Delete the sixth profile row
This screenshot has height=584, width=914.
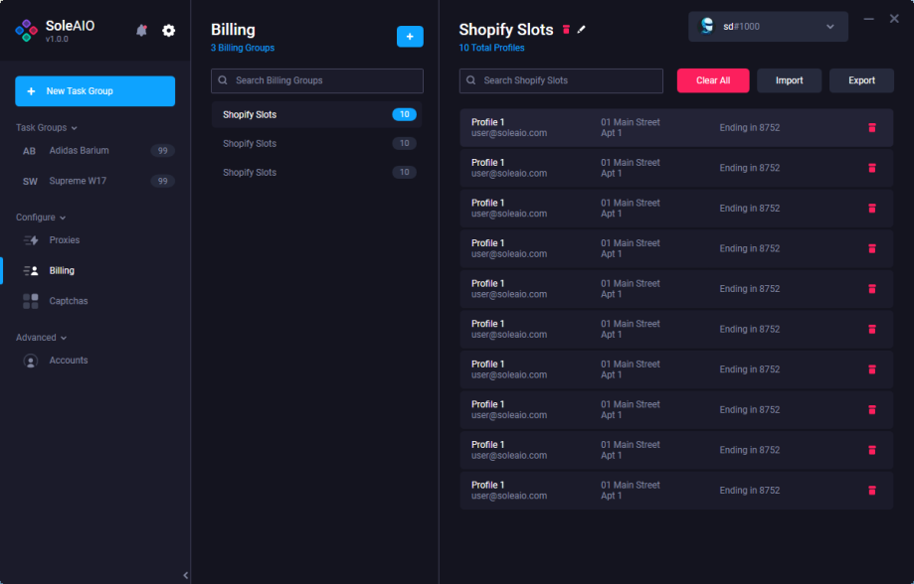pos(872,329)
